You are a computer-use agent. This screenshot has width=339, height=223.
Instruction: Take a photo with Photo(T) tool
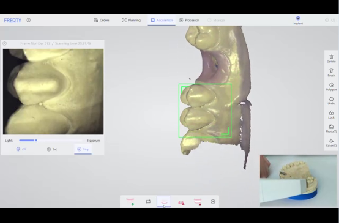(331, 128)
